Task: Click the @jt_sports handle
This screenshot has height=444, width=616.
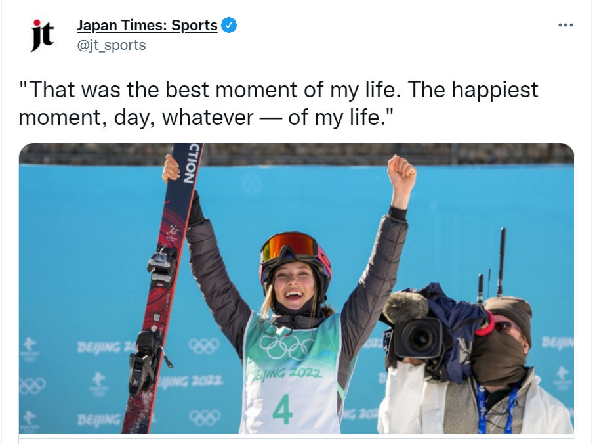Action: pyautogui.click(x=112, y=45)
